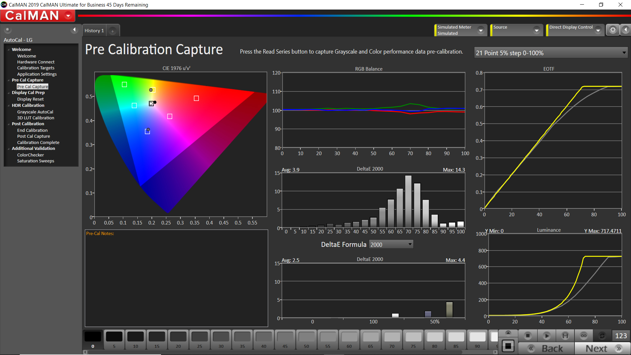
Task: Open the CalMAN main menu logo
Action: [x=37, y=15]
